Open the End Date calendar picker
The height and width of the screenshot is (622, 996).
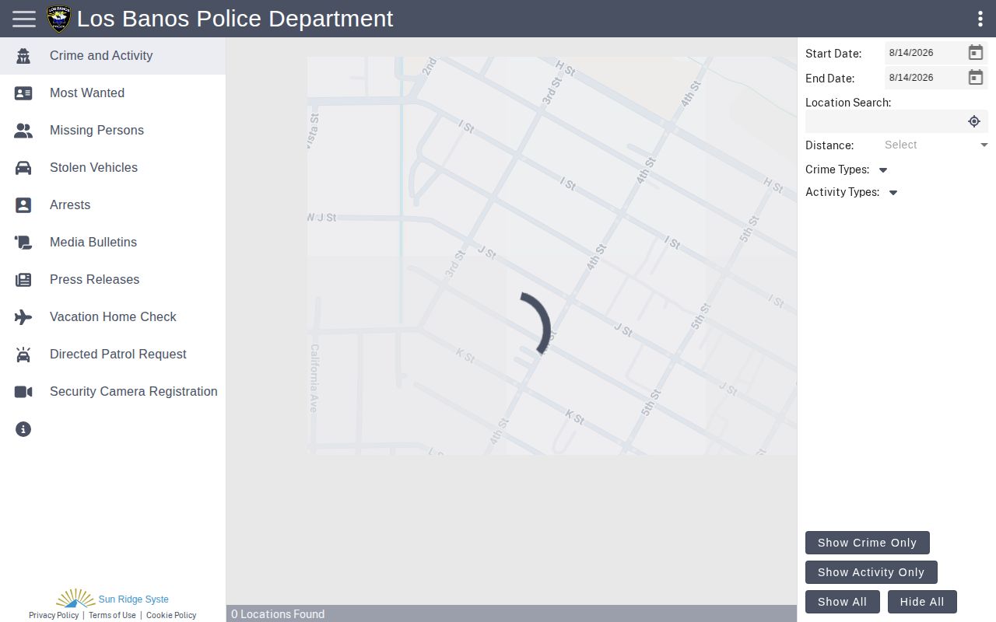coord(976,78)
